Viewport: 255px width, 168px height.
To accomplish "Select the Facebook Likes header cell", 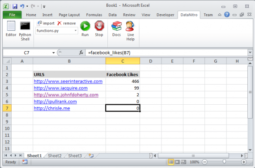I will pos(123,74).
